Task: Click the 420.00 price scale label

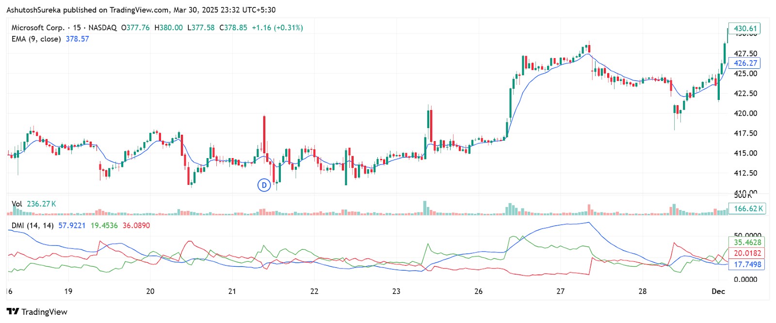Action: click(x=745, y=113)
